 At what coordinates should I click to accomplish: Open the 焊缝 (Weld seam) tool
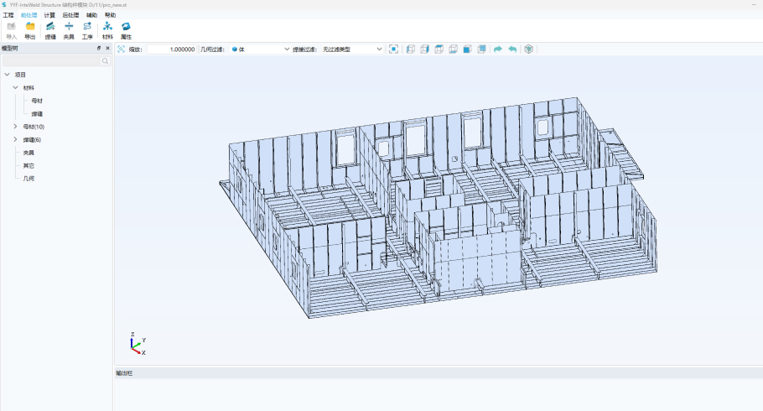50,29
